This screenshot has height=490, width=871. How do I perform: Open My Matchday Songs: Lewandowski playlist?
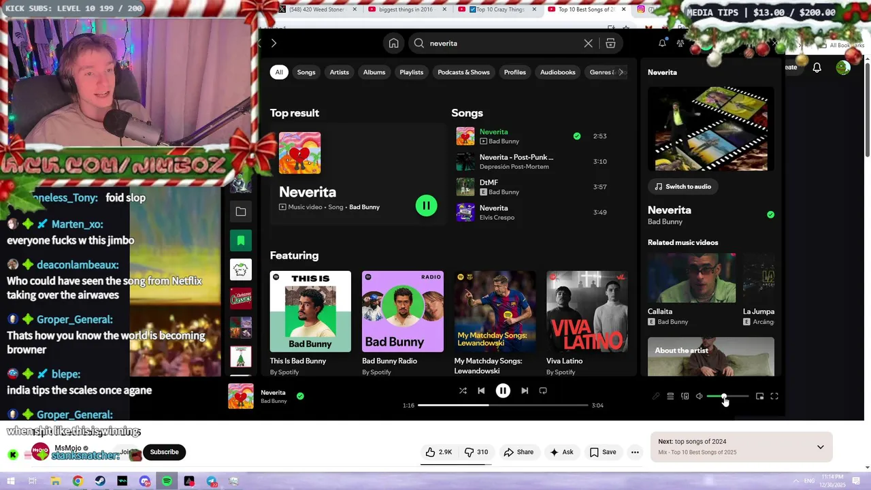pyautogui.click(x=495, y=322)
